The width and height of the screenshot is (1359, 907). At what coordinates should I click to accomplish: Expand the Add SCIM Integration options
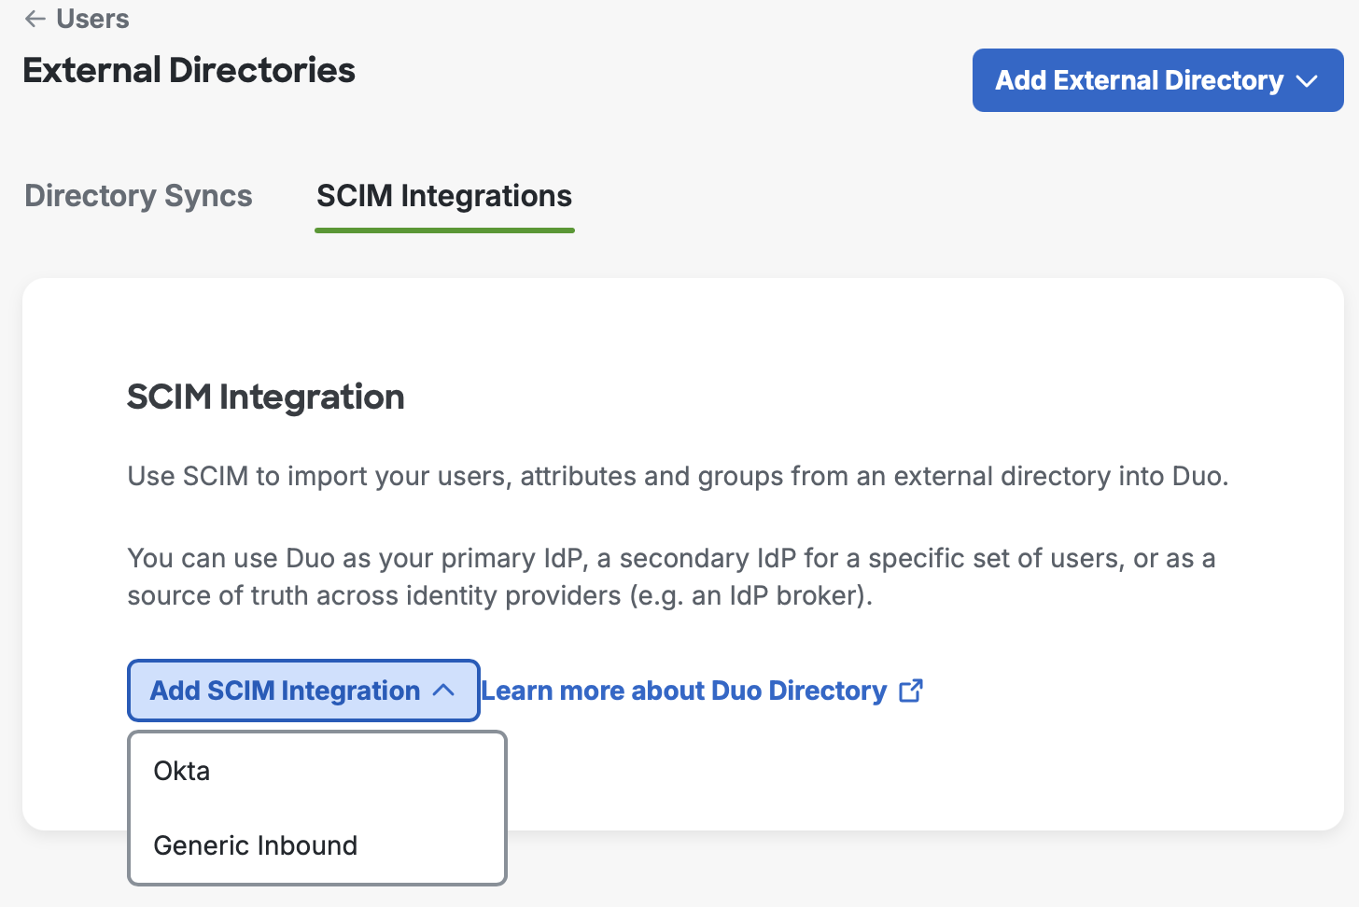tap(303, 691)
